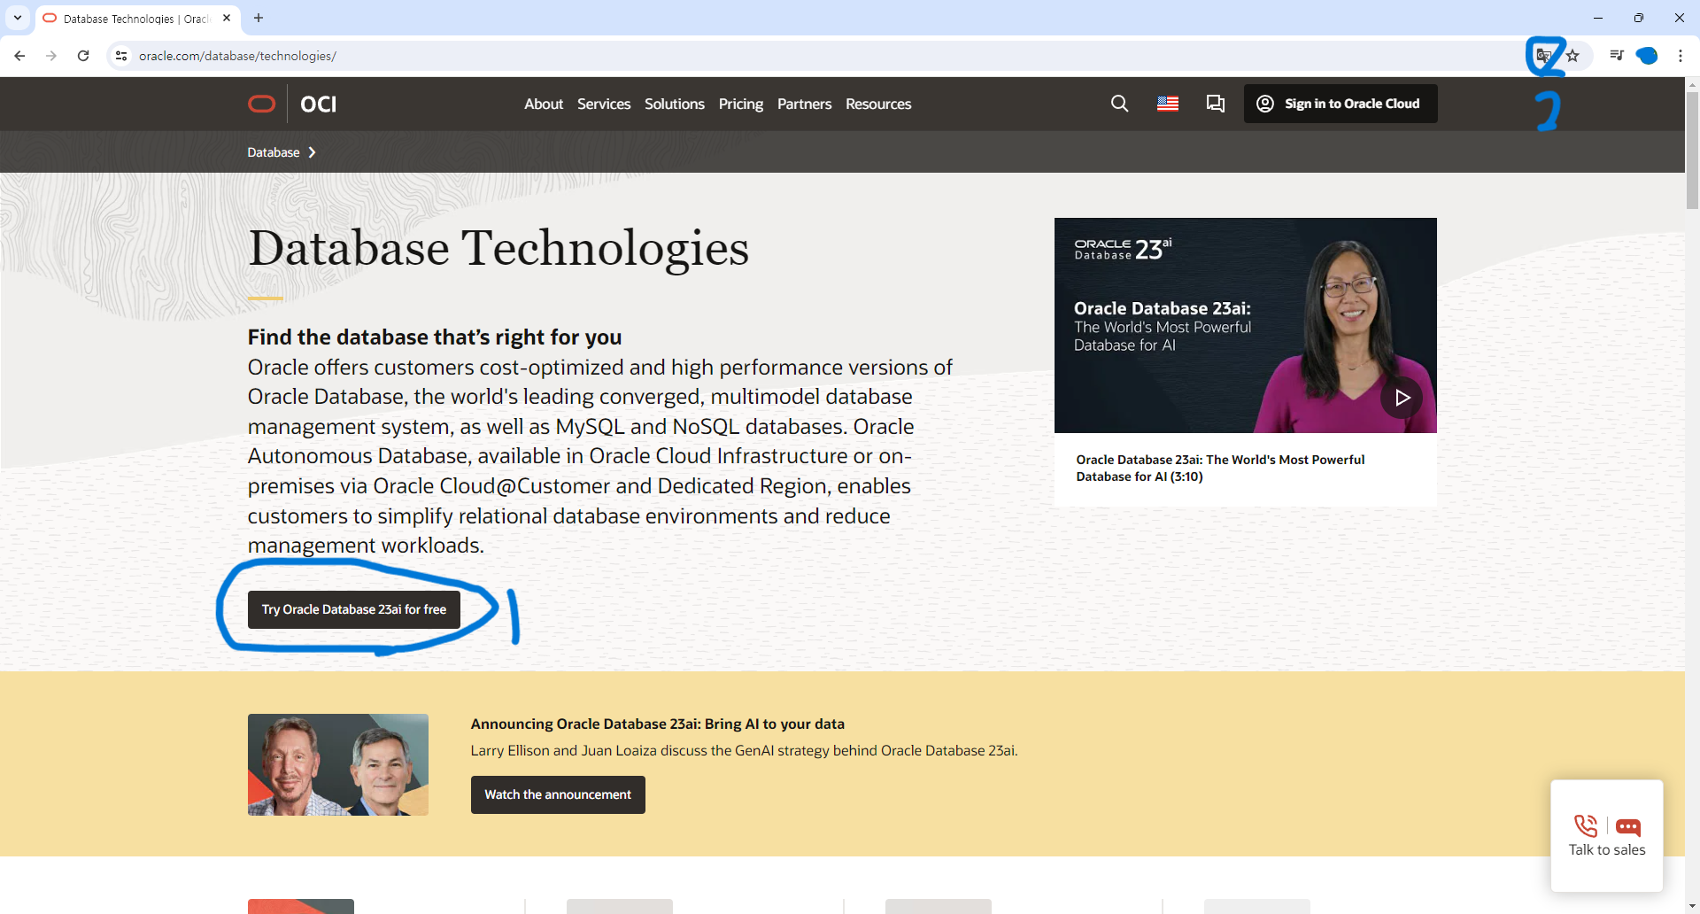Reload the page with refresh icon
The image size is (1700, 914).
tap(83, 56)
